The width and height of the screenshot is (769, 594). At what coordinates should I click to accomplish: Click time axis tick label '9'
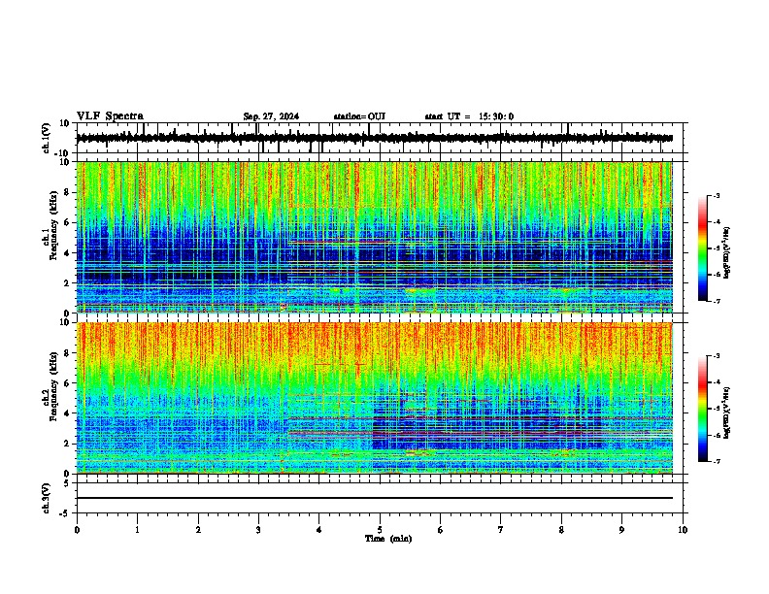click(621, 530)
